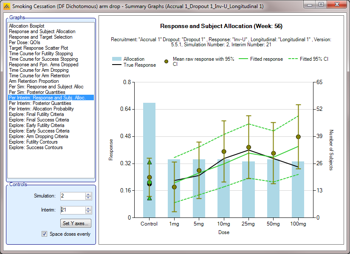Increase the Interim number with up arrow
The image size is (350, 254).
(88, 208)
